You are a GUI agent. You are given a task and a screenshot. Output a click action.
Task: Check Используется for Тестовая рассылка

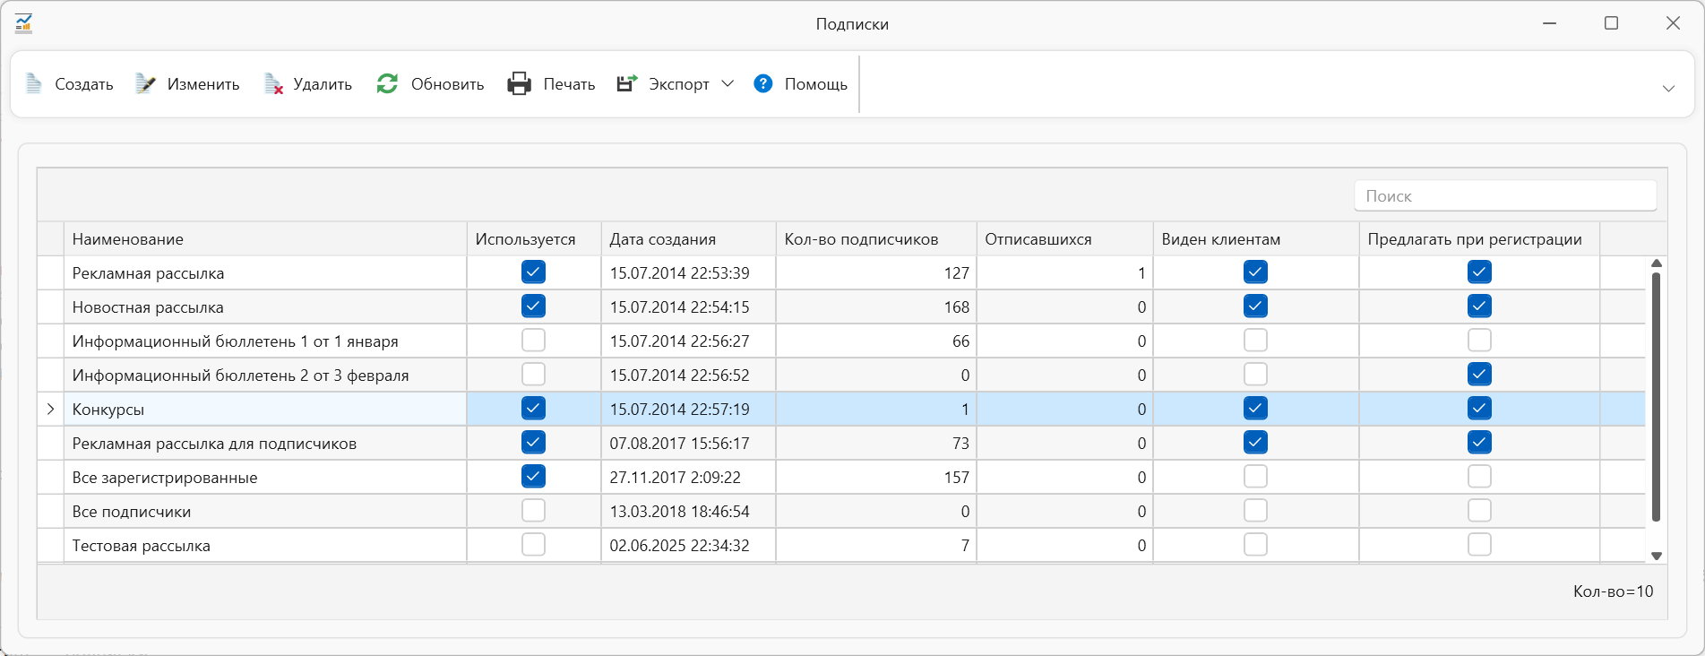[533, 544]
